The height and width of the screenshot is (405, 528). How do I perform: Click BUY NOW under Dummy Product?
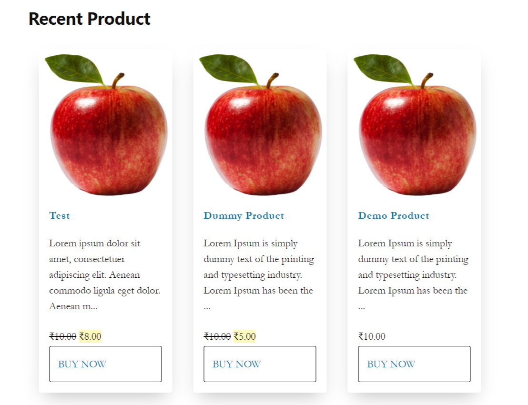tap(260, 364)
